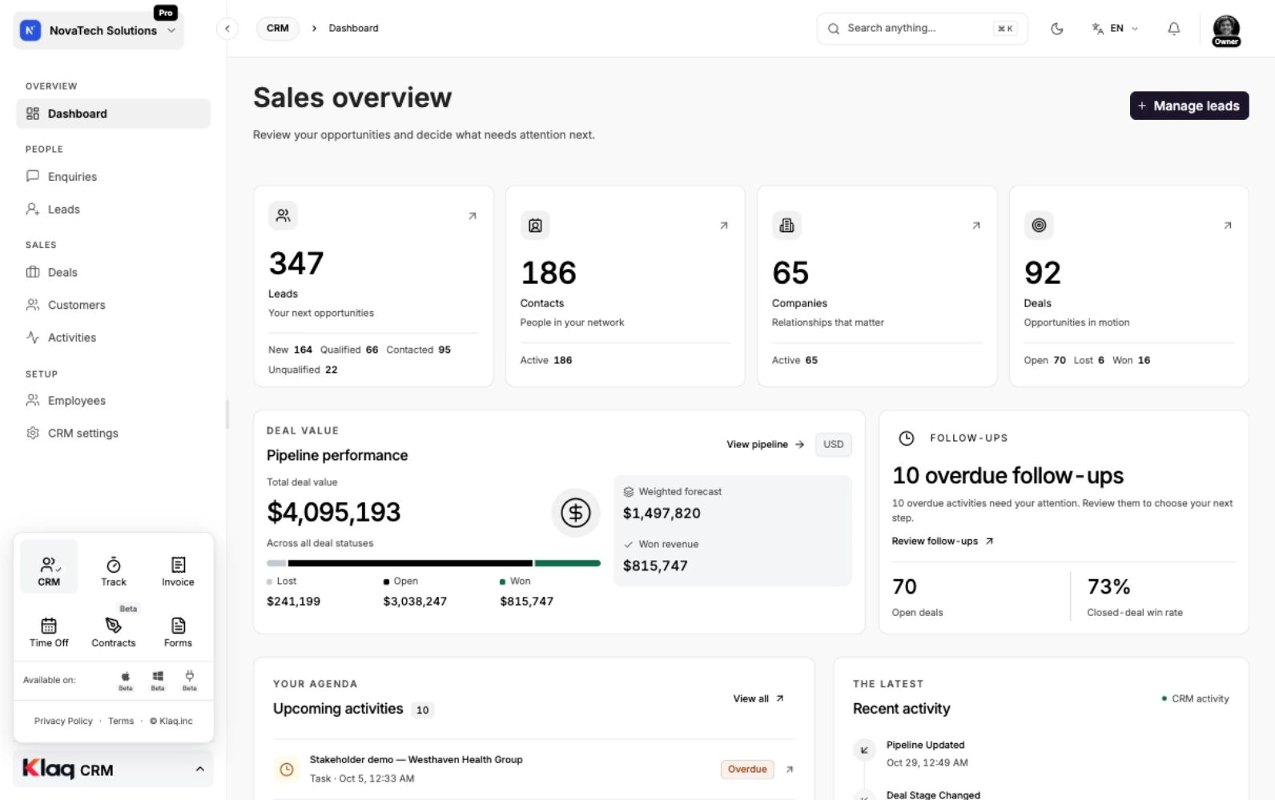This screenshot has height=800, width=1275.
Task: Click the 73% closed-deal win rate
Action: [1108, 587]
